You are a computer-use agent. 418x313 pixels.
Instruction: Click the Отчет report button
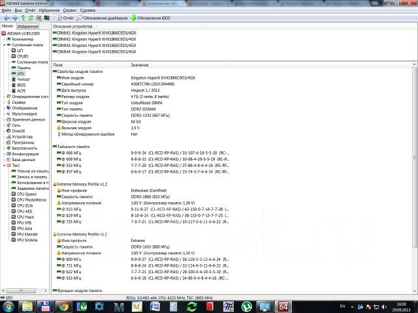pyautogui.click(x=64, y=18)
